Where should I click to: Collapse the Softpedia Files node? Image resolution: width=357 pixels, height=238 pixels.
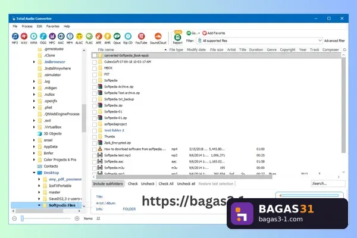coord(39,205)
